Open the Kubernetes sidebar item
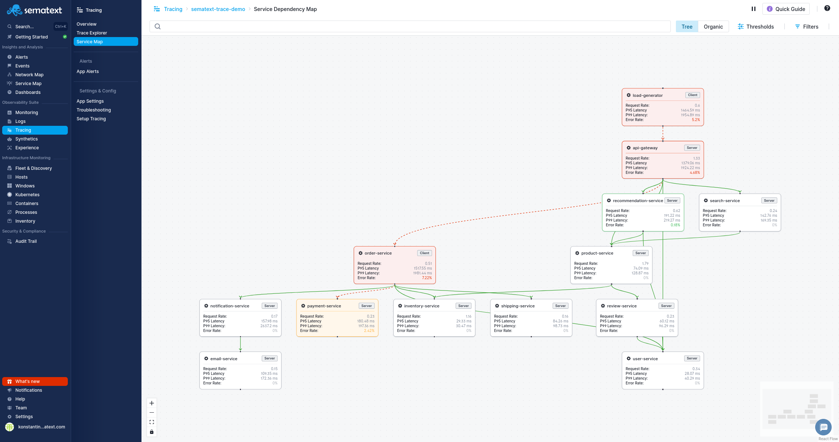The image size is (839, 442). click(x=27, y=195)
